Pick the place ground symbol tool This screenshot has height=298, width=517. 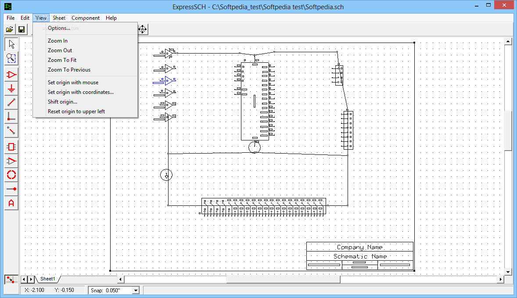tap(11, 89)
